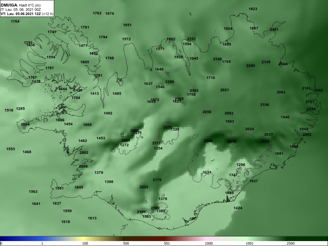Click the map value 1674

click(110, 13)
